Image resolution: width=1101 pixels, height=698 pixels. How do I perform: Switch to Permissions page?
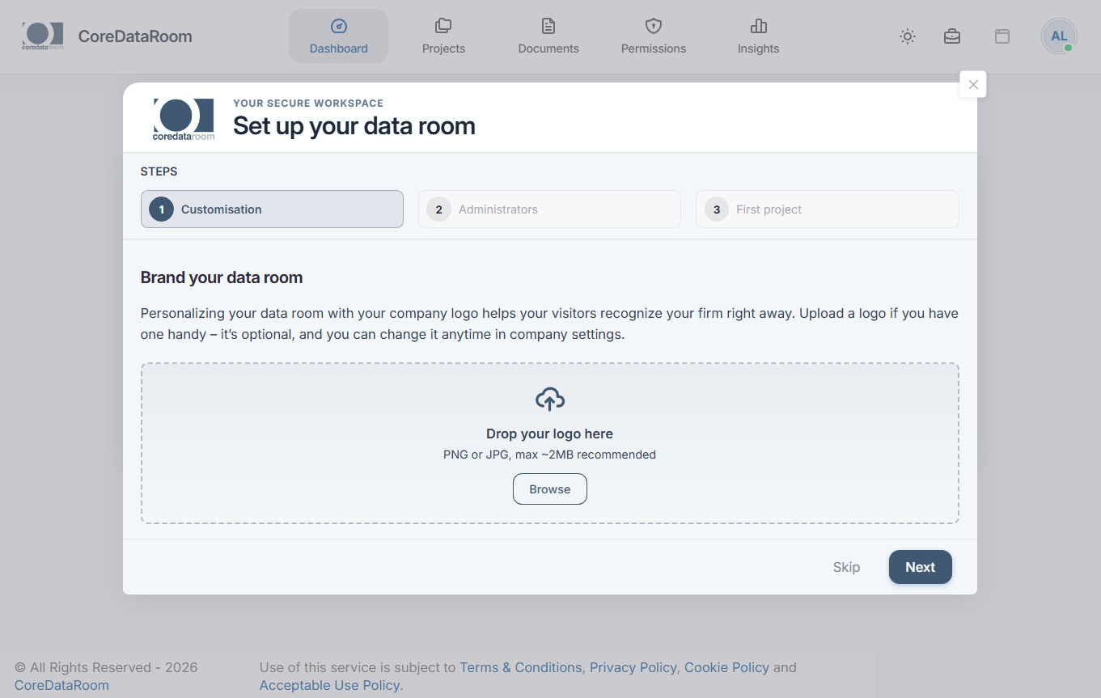(654, 36)
